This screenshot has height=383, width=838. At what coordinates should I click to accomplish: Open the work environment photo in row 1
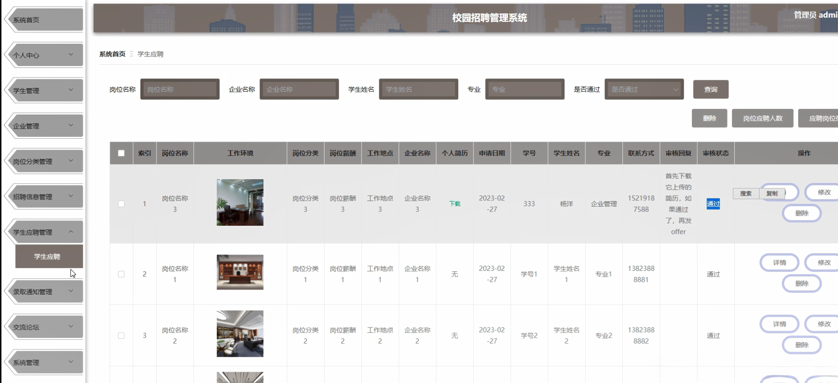(x=240, y=202)
